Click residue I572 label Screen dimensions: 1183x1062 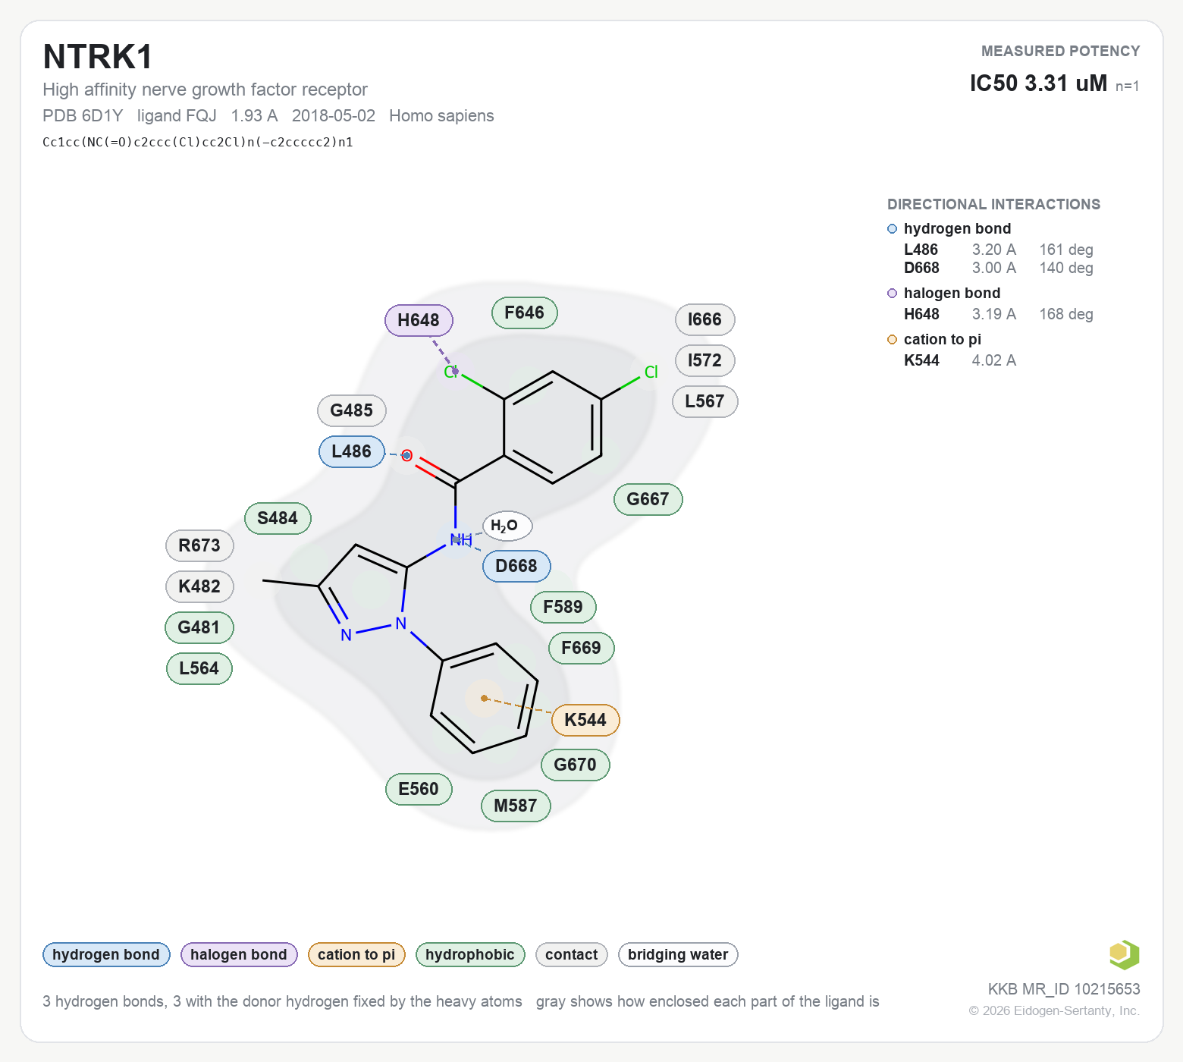tap(705, 360)
